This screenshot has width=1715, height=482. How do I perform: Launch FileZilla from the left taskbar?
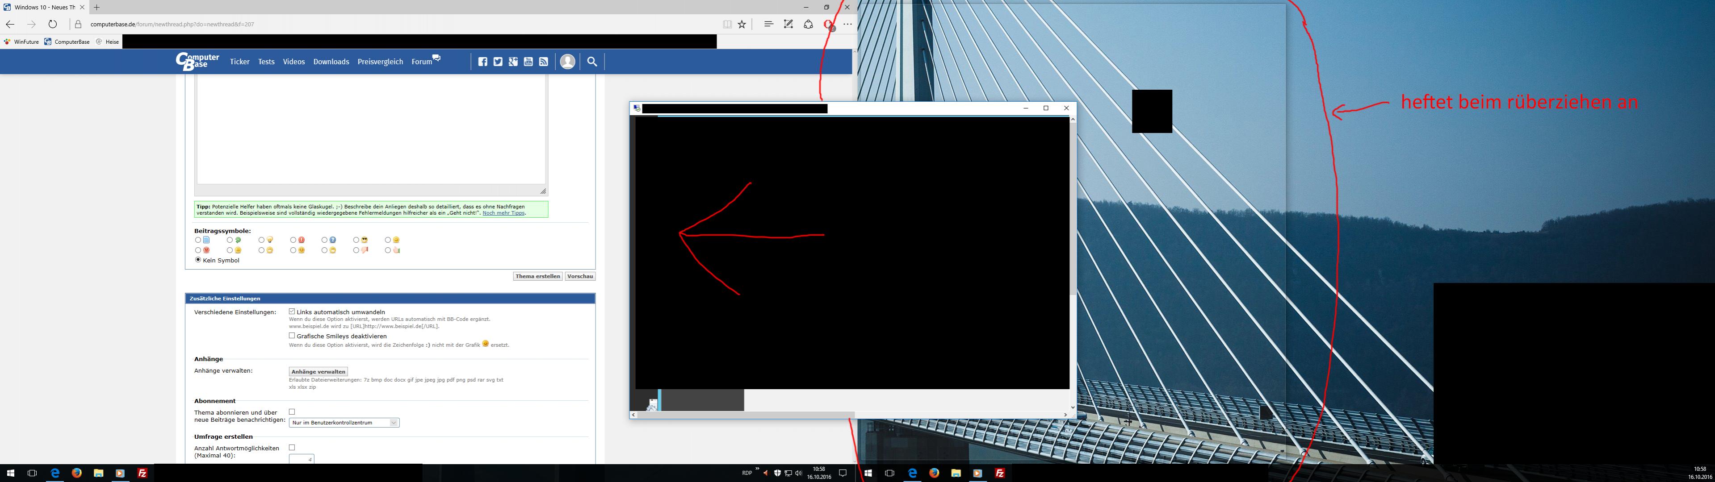(x=142, y=474)
